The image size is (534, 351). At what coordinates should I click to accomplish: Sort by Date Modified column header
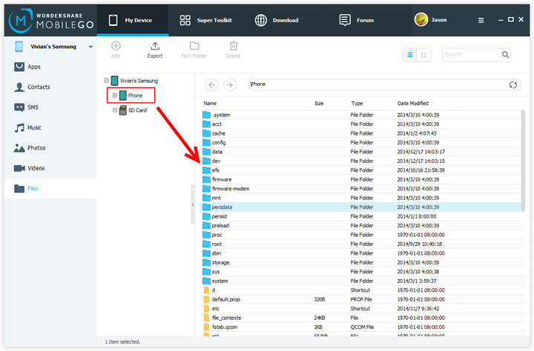(413, 104)
